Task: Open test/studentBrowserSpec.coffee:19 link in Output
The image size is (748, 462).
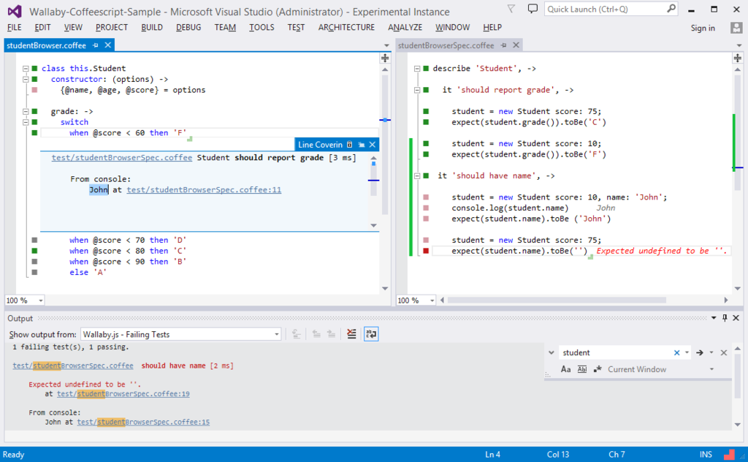Action: pyautogui.click(x=123, y=394)
